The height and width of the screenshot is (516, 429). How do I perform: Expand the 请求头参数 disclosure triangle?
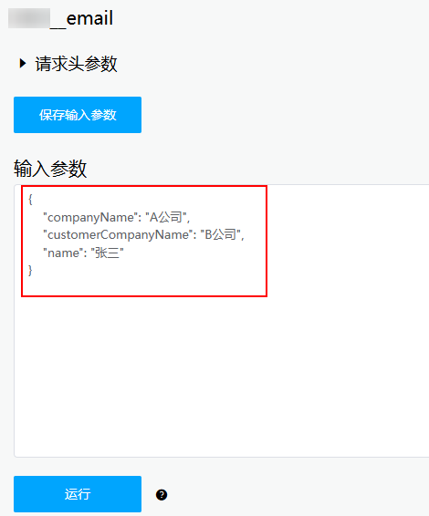23,63
